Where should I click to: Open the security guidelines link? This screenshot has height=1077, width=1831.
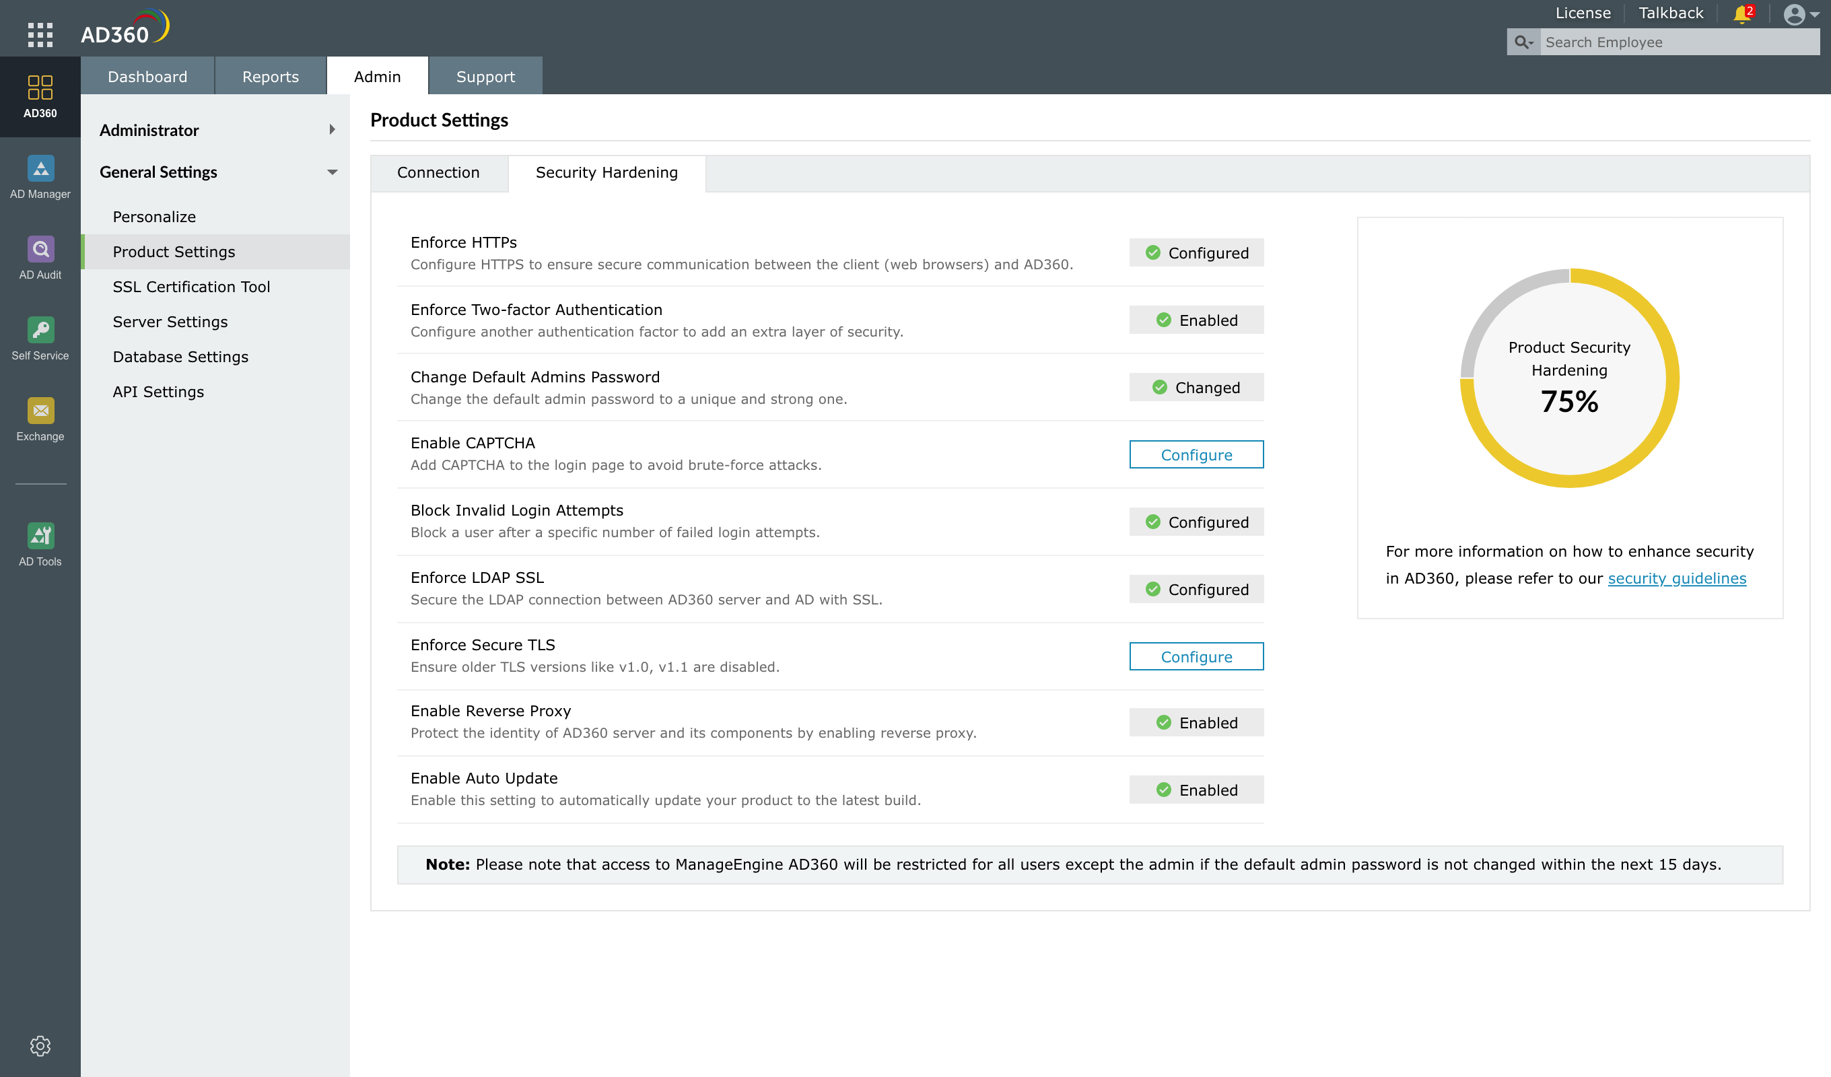click(x=1675, y=578)
